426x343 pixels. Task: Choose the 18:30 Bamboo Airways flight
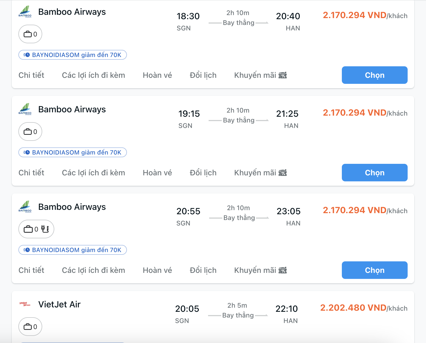[374, 75]
